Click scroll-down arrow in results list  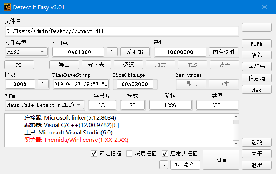point(236,143)
